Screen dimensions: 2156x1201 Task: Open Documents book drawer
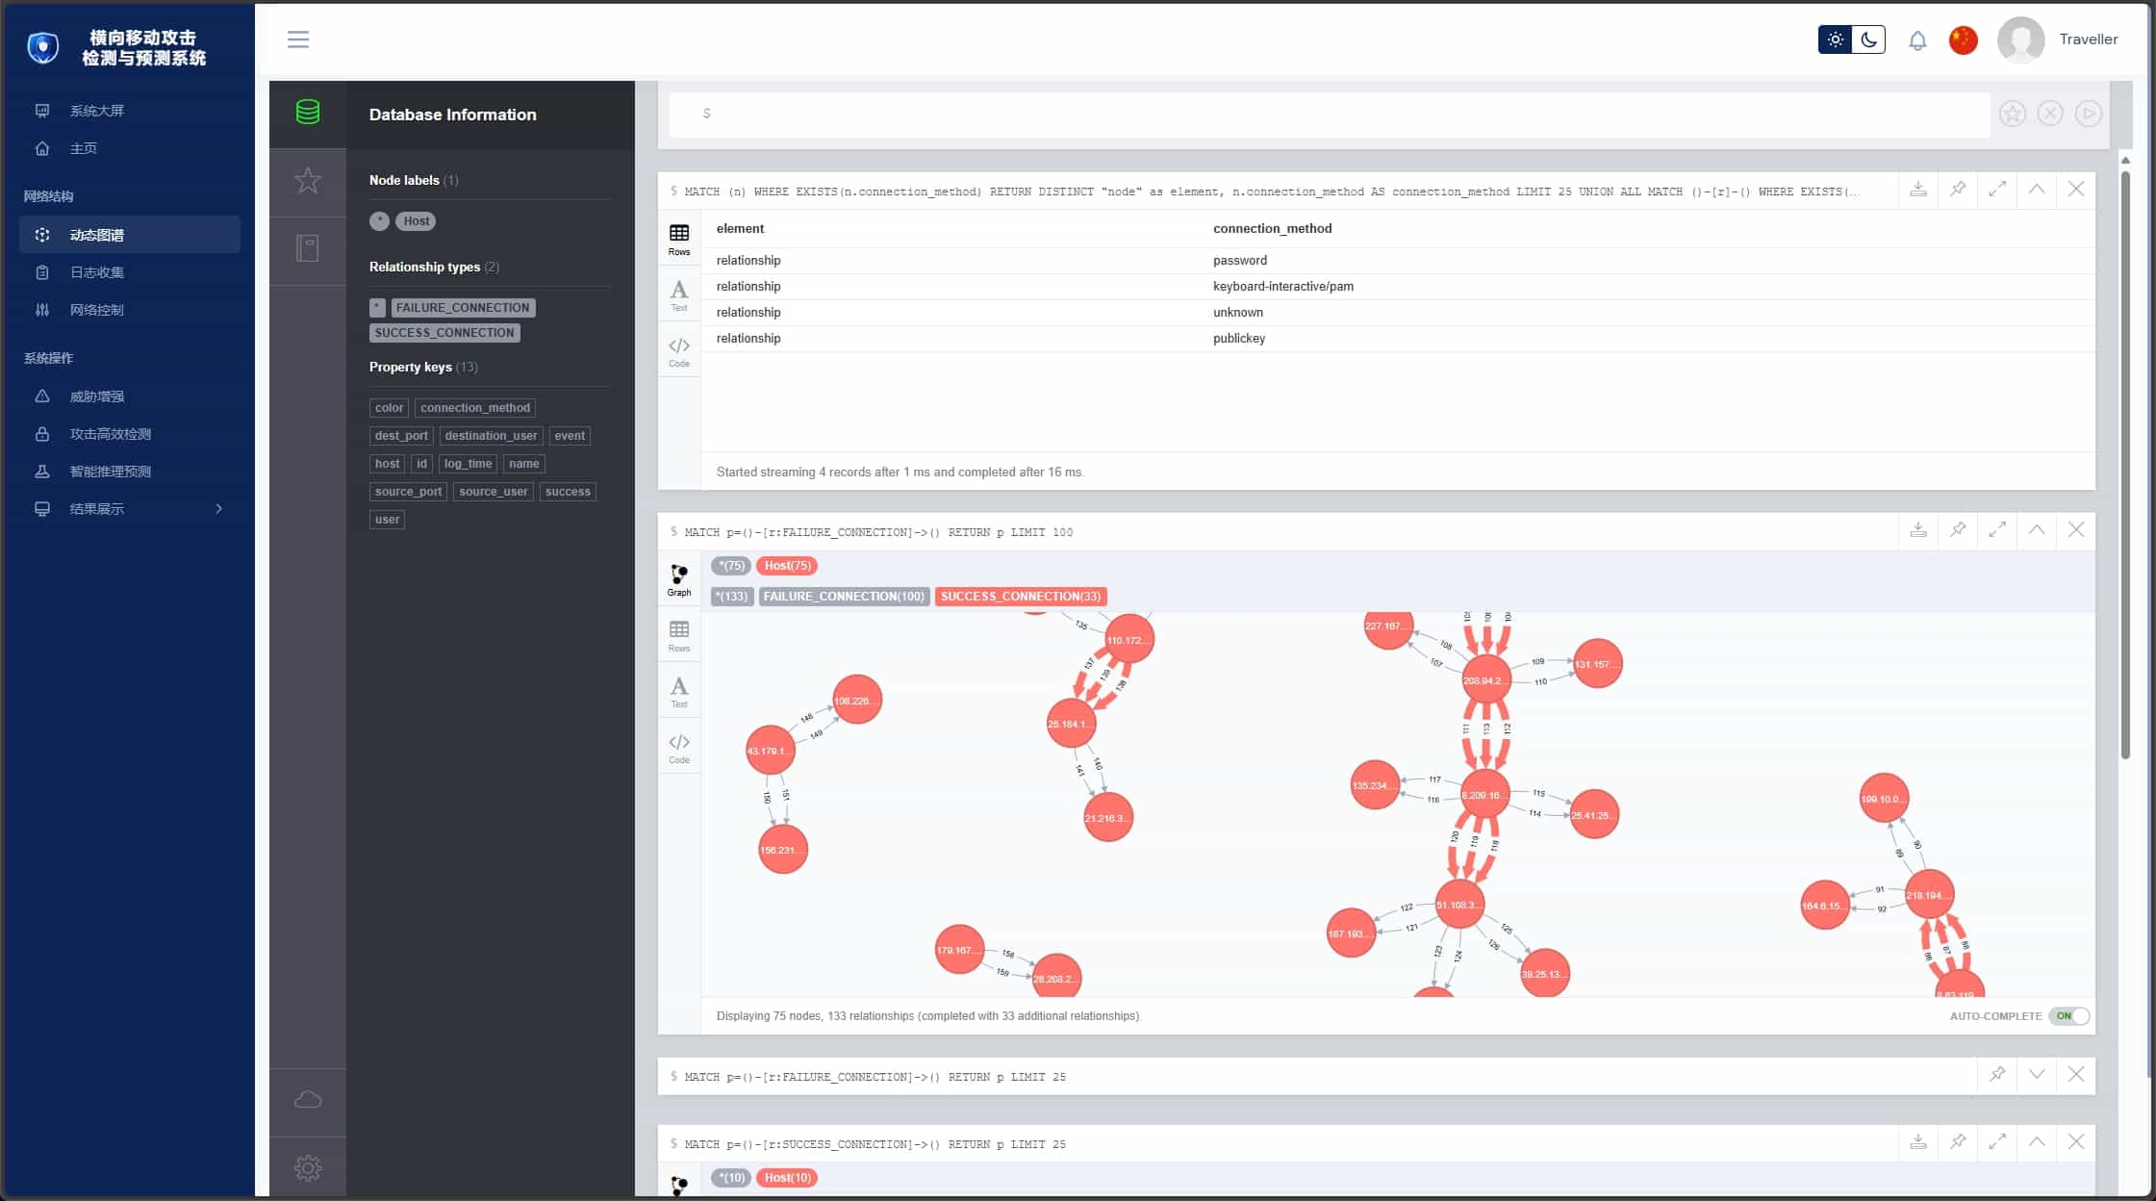click(308, 249)
